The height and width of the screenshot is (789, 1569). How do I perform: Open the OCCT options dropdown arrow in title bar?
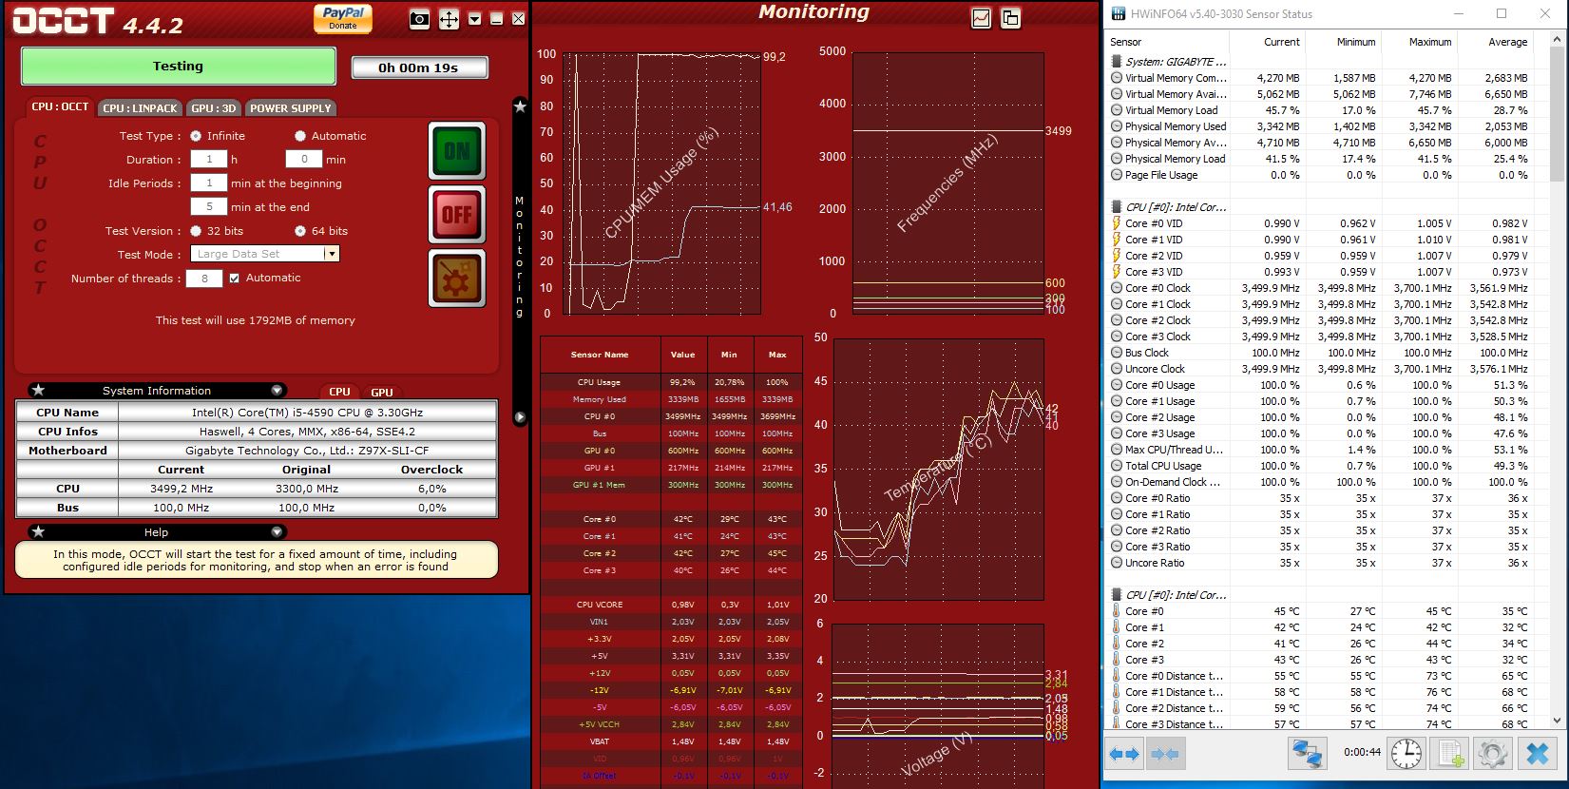pos(475,19)
